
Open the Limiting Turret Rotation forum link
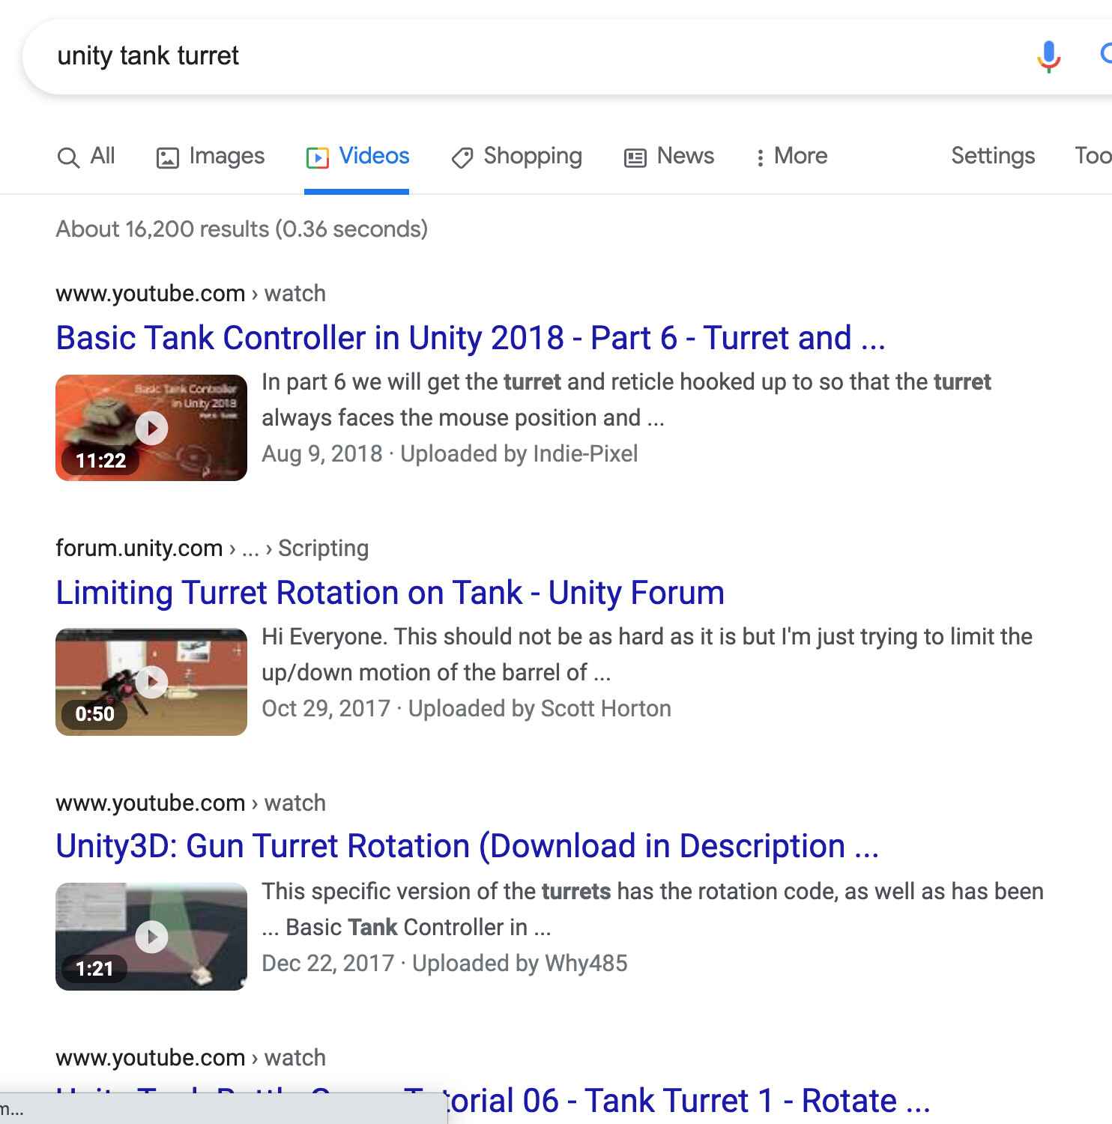[390, 593]
